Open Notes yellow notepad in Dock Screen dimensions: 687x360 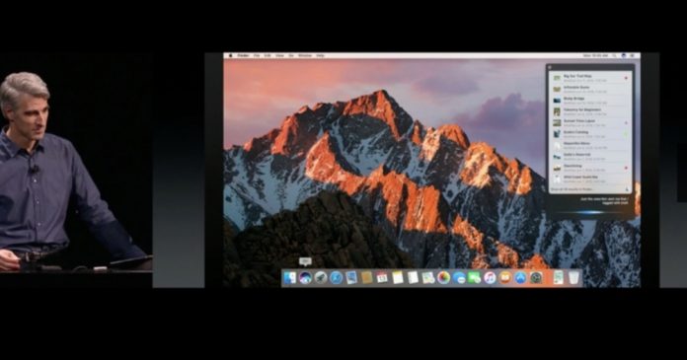click(398, 278)
